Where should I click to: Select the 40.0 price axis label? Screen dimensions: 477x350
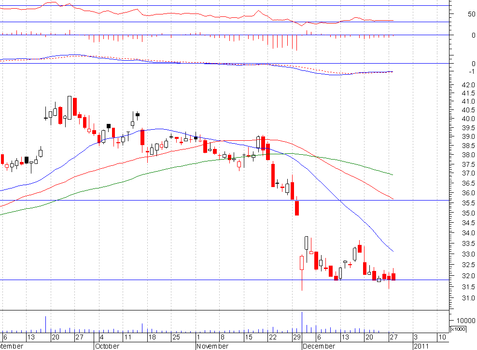pyautogui.click(x=468, y=119)
